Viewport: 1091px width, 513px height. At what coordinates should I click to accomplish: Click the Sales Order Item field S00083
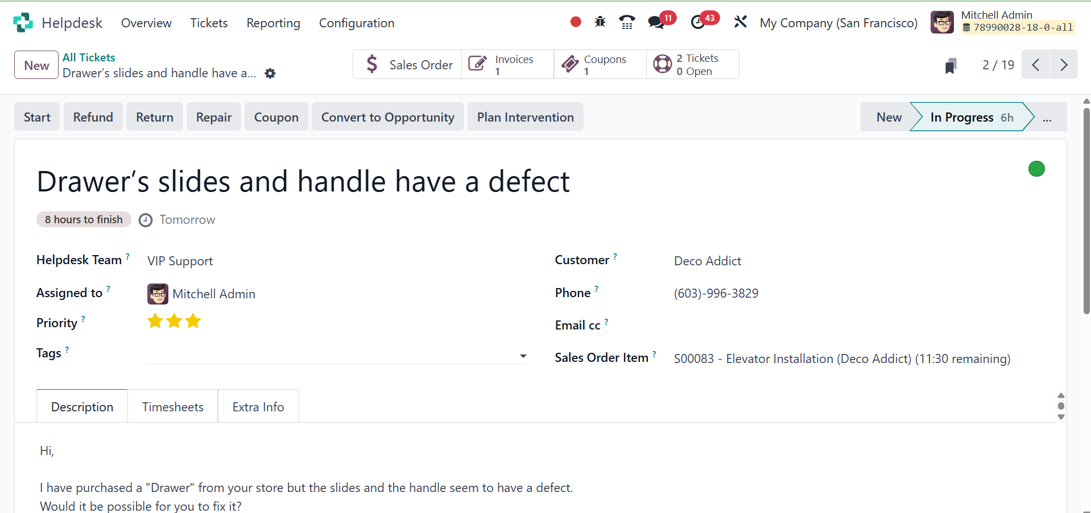[x=842, y=359]
